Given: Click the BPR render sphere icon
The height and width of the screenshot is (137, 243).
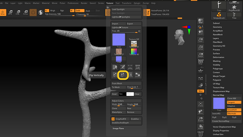Looking at the screenshot, I should (x=200, y=21).
